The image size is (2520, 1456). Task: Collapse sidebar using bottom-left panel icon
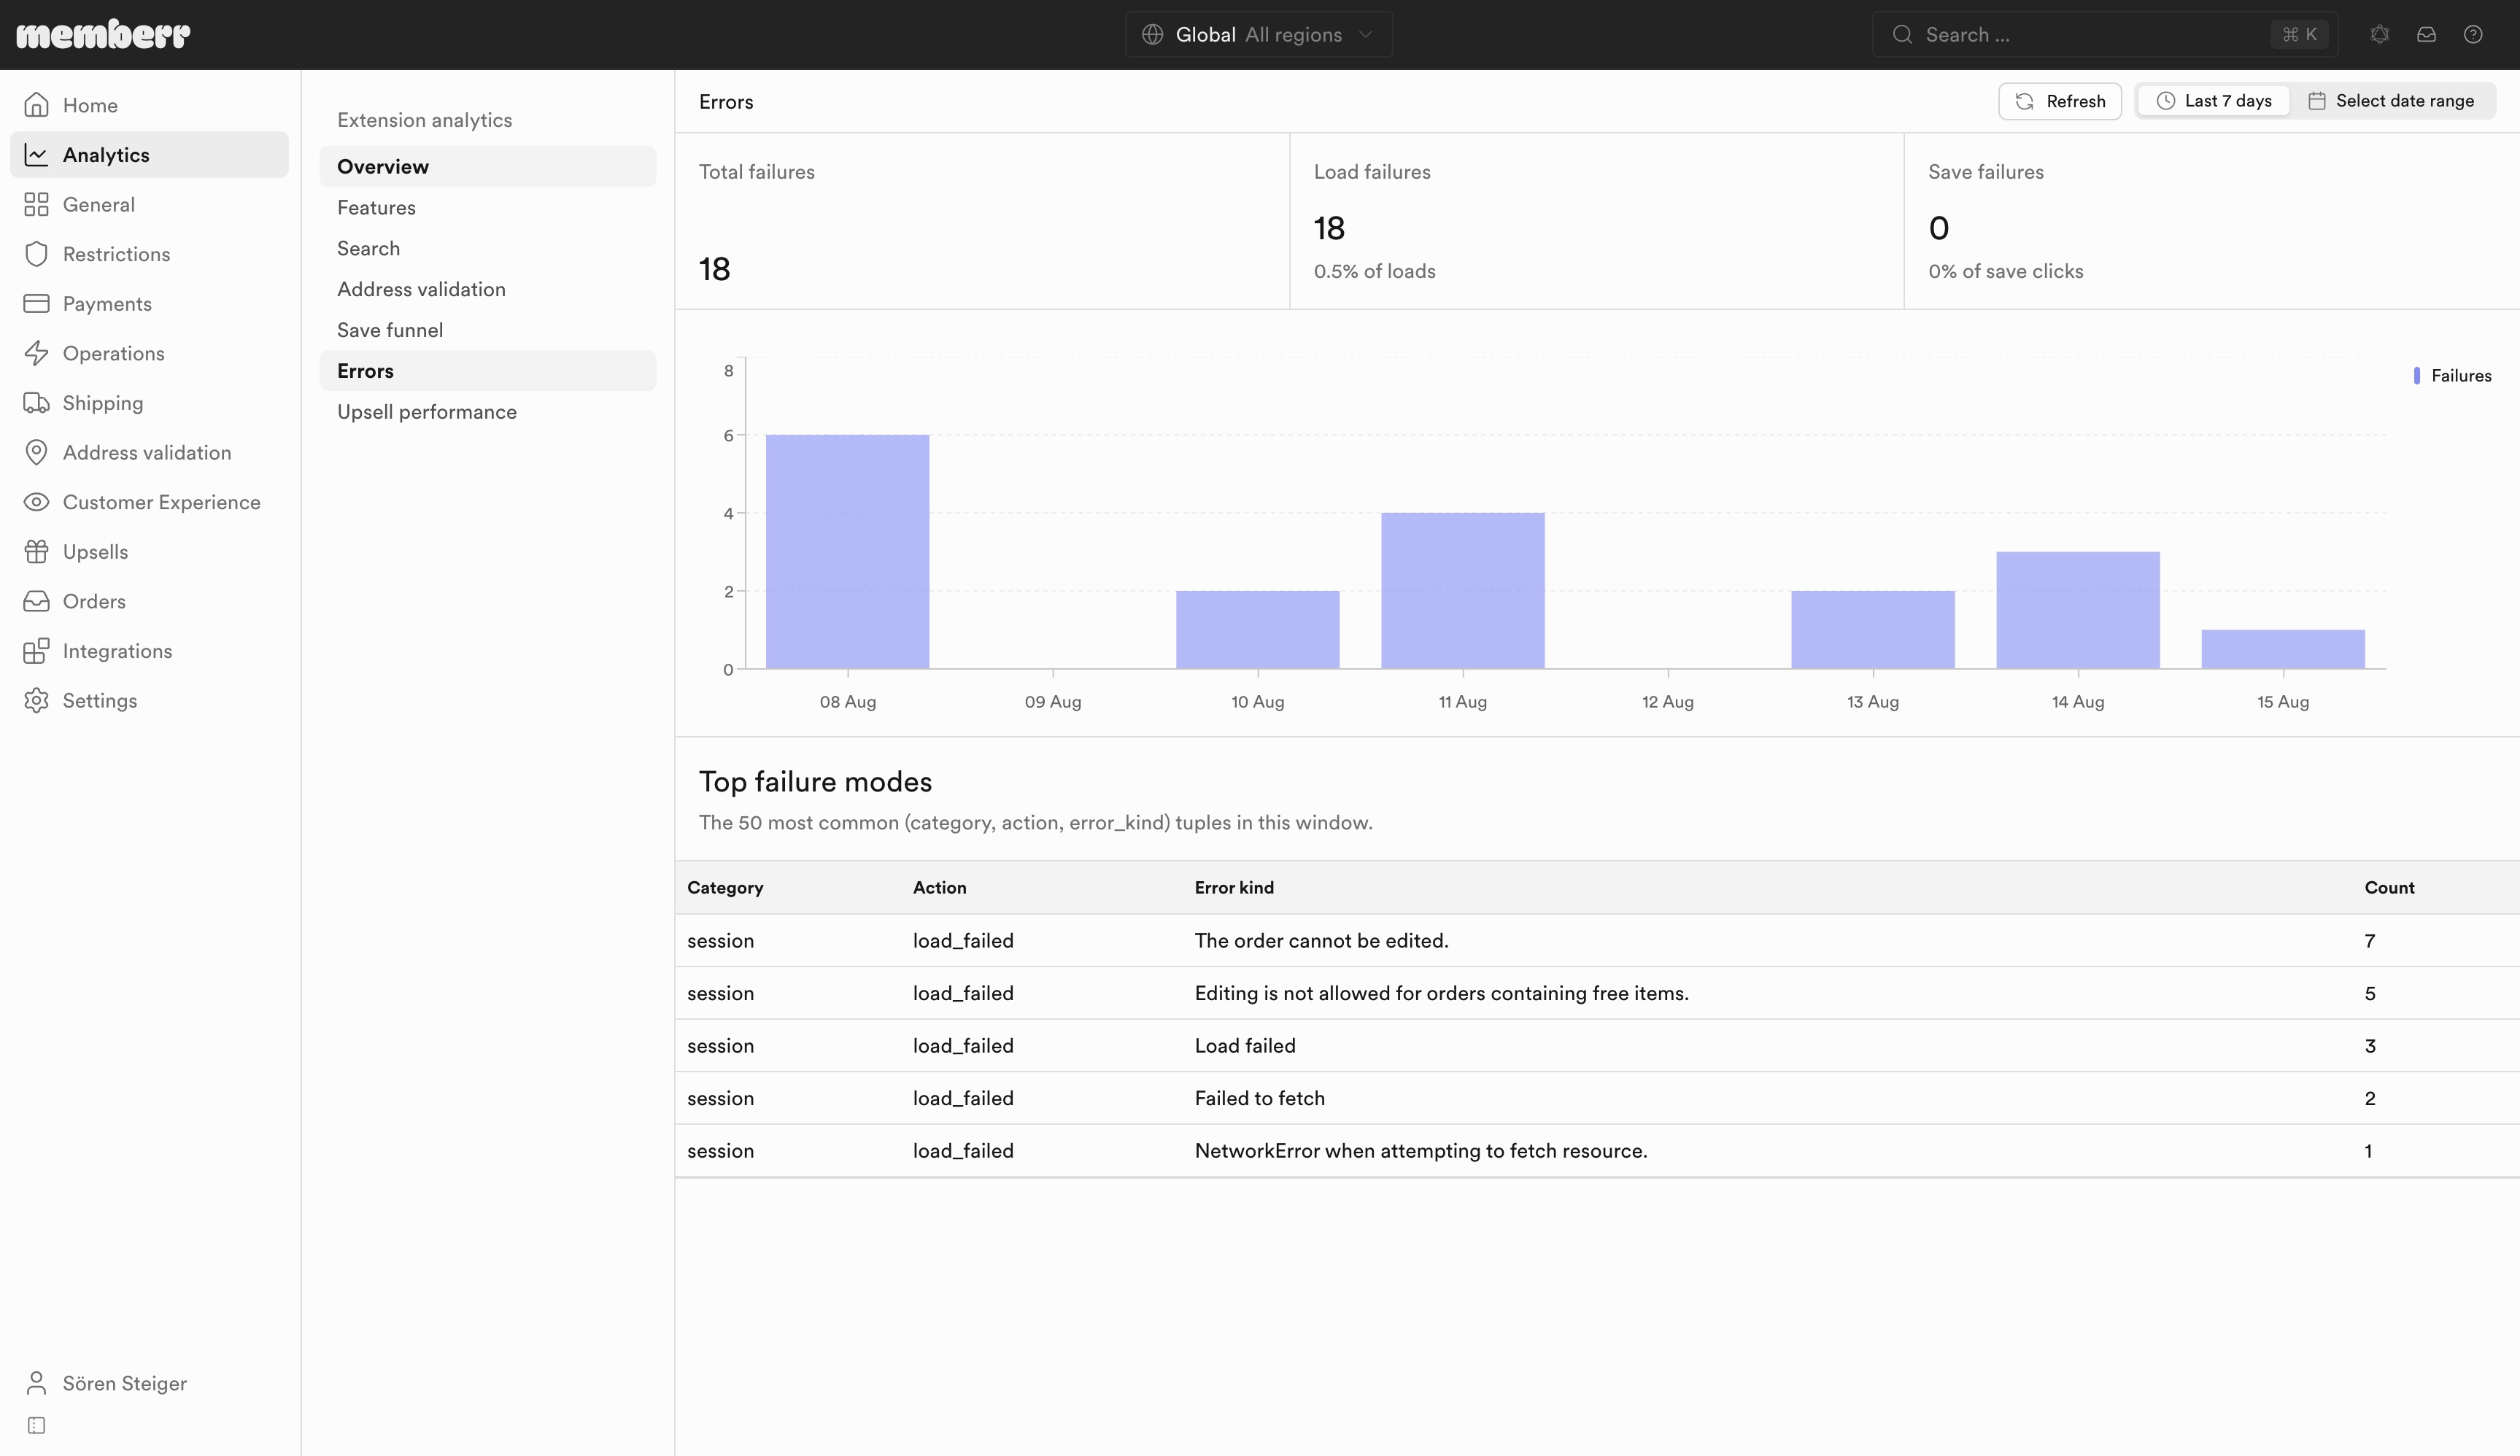pyautogui.click(x=36, y=1425)
